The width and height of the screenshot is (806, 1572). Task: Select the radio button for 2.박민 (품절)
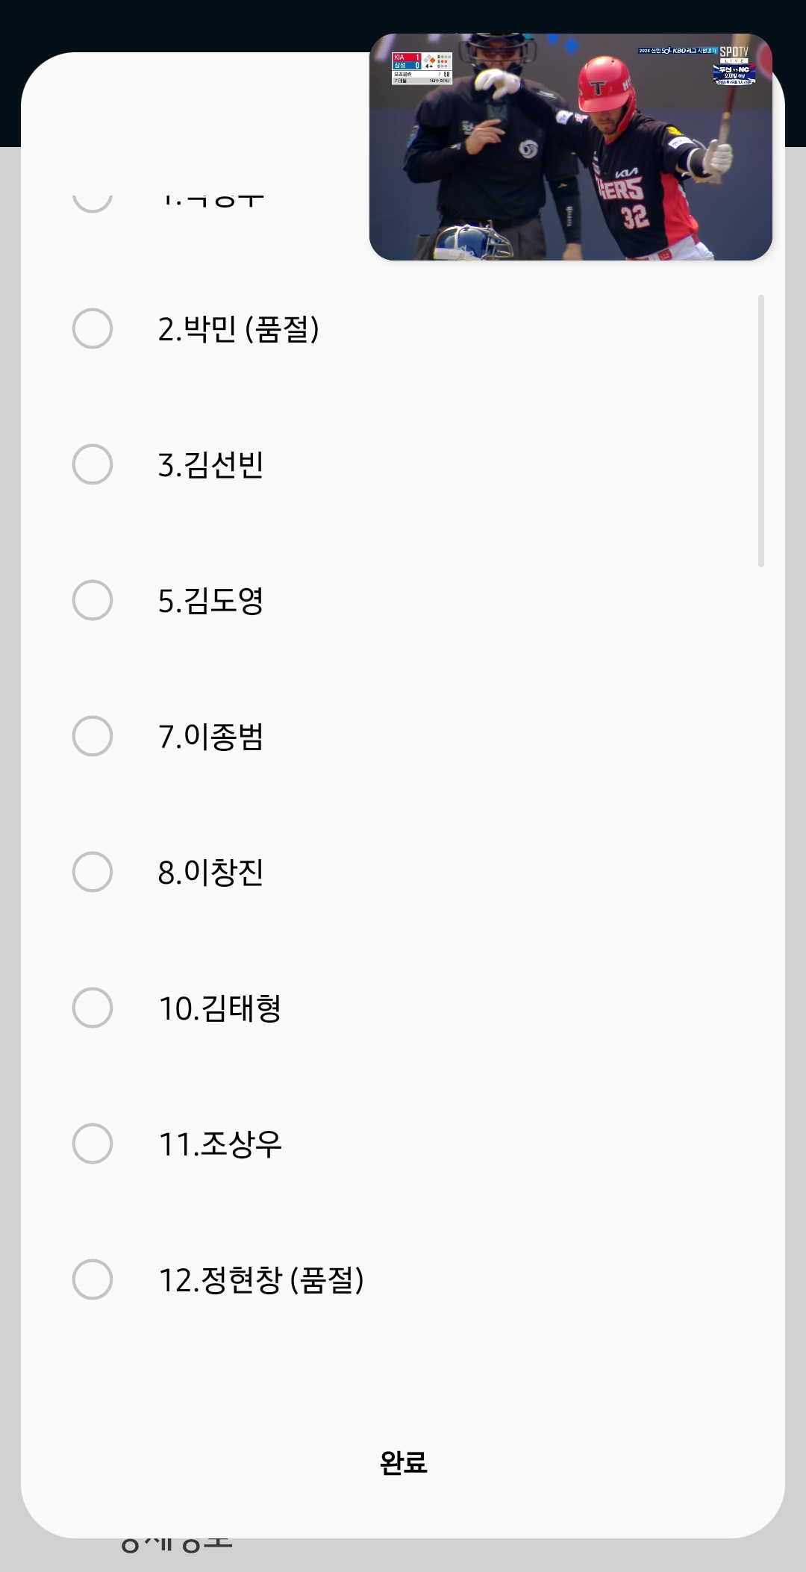coord(93,328)
